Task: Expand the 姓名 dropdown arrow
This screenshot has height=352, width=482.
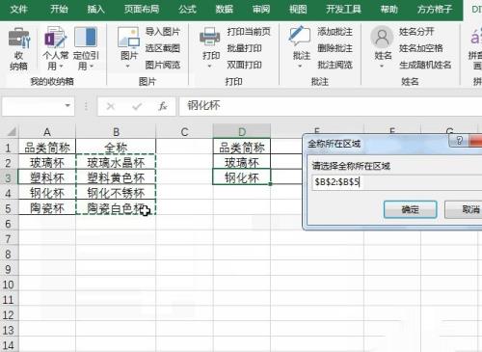Action: (x=382, y=67)
